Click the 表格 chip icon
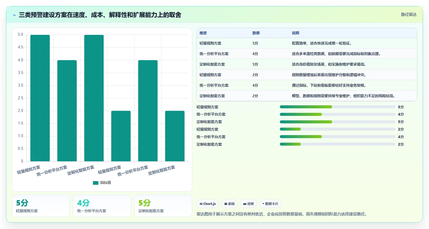 pos(226,204)
